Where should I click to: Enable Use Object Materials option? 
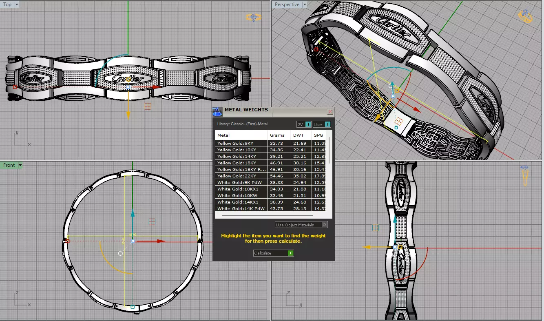coord(301,225)
